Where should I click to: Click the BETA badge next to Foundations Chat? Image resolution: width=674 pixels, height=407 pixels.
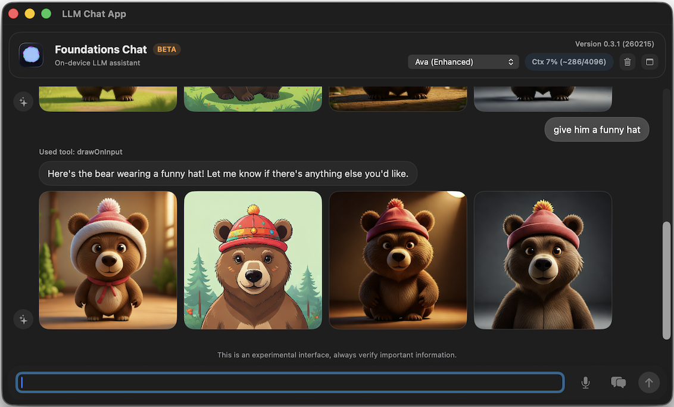[167, 49]
